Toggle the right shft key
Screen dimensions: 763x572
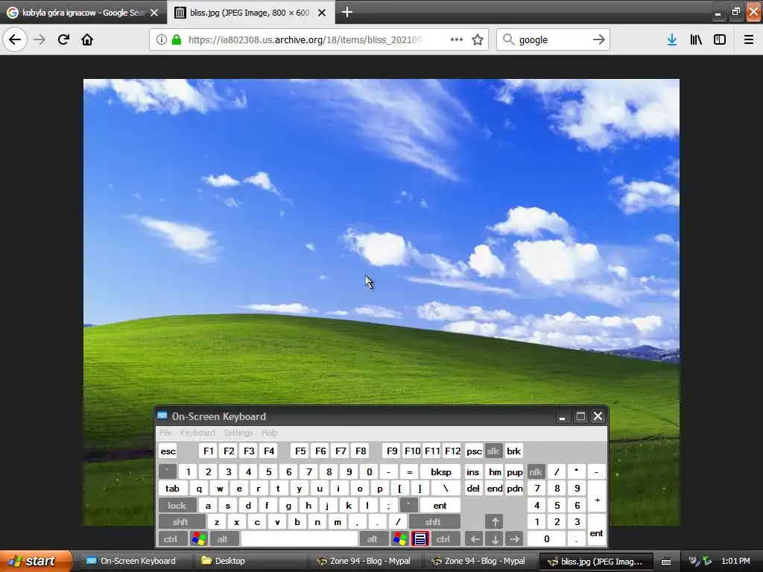pos(433,522)
